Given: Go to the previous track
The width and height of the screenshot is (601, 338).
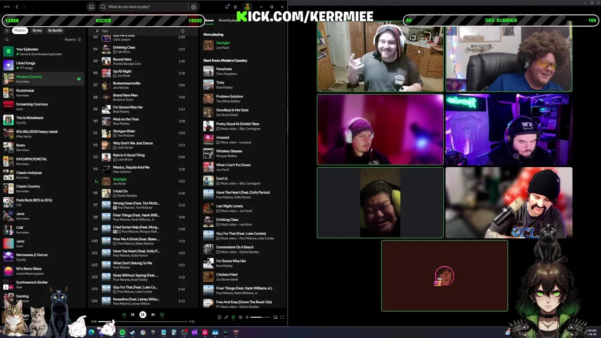Looking at the screenshot, I should coord(132,315).
